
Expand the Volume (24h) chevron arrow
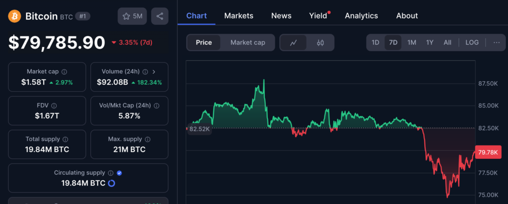tap(154, 72)
